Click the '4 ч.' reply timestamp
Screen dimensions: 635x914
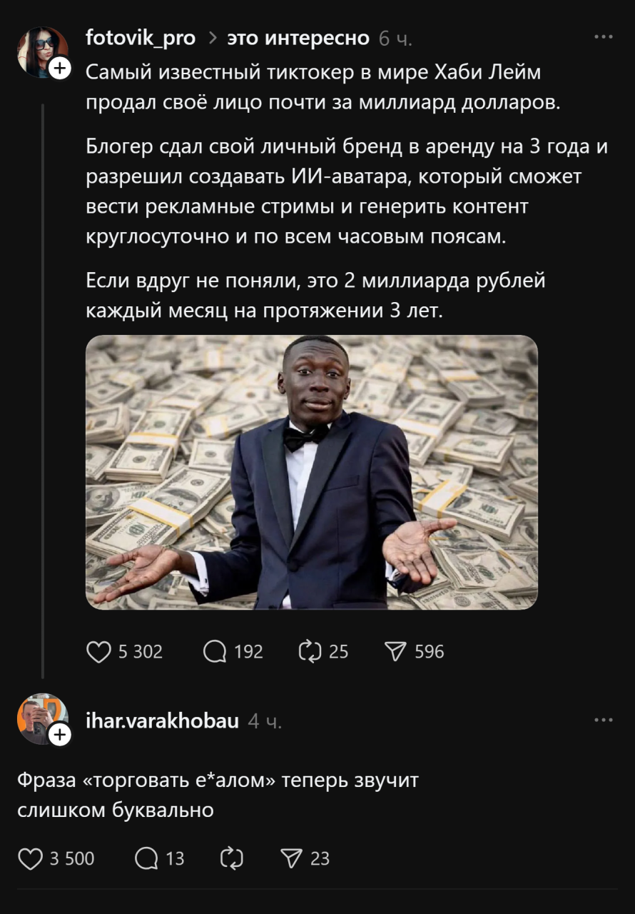265,722
